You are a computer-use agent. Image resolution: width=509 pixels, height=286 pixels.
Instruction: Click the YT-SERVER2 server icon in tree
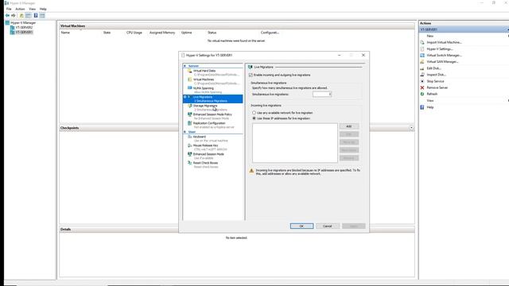13,28
